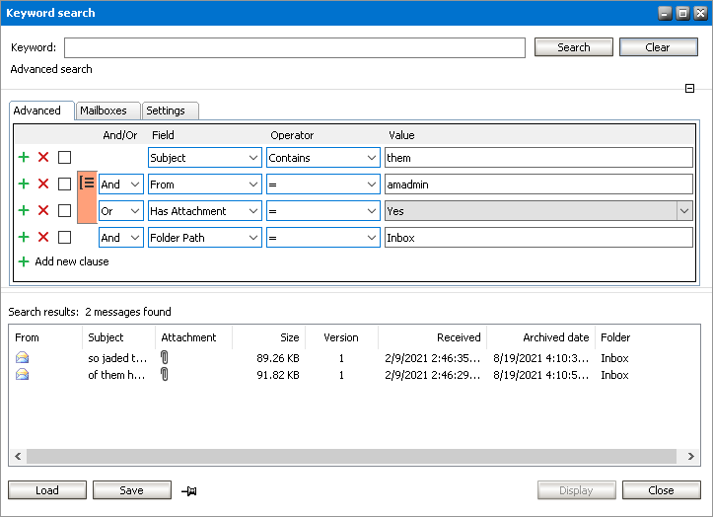This screenshot has width=713, height=517.
Task: Click green plus on Folder Path row
Action: coord(24,237)
